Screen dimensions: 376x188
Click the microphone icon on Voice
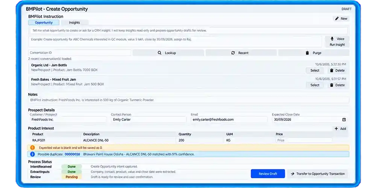tap(332, 39)
